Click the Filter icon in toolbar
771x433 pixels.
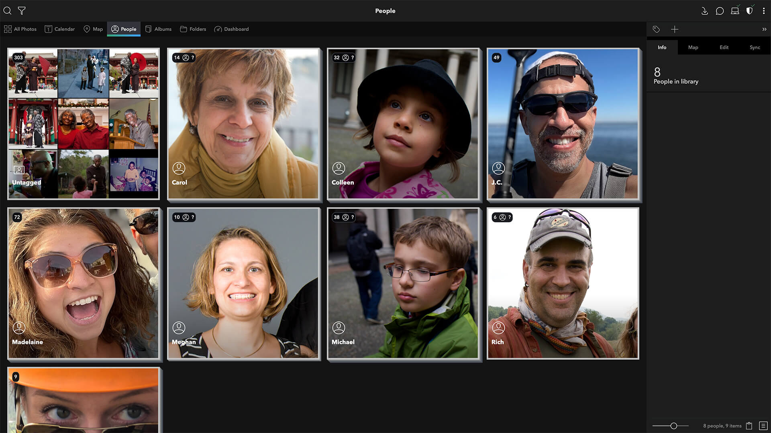coord(21,10)
